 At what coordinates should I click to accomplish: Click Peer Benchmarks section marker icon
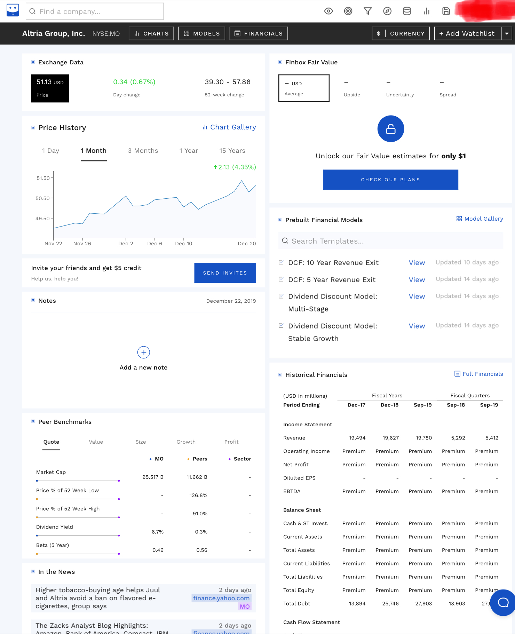coord(33,421)
